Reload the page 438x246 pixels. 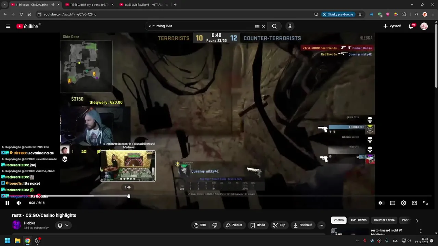(21, 14)
